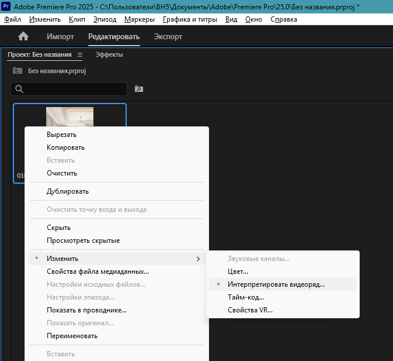Select Интерпретировать видеоряд… in the submenu
393x361 pixels.
283,284
